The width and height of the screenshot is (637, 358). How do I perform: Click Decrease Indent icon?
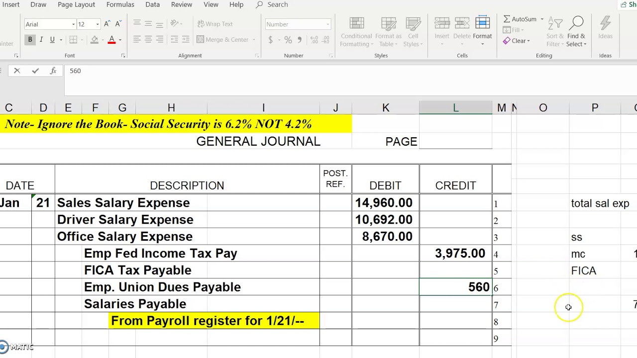pos(174,40)
